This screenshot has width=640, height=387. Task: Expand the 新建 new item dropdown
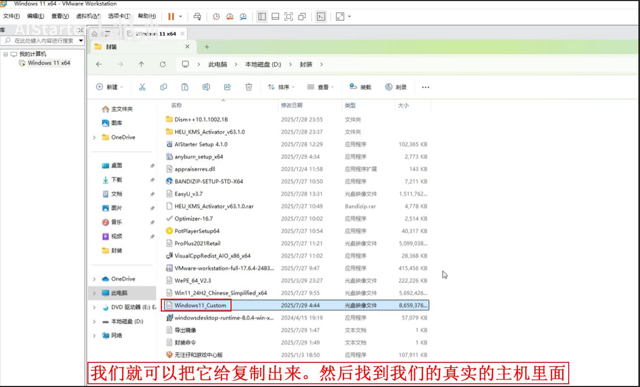click(109, 87)
